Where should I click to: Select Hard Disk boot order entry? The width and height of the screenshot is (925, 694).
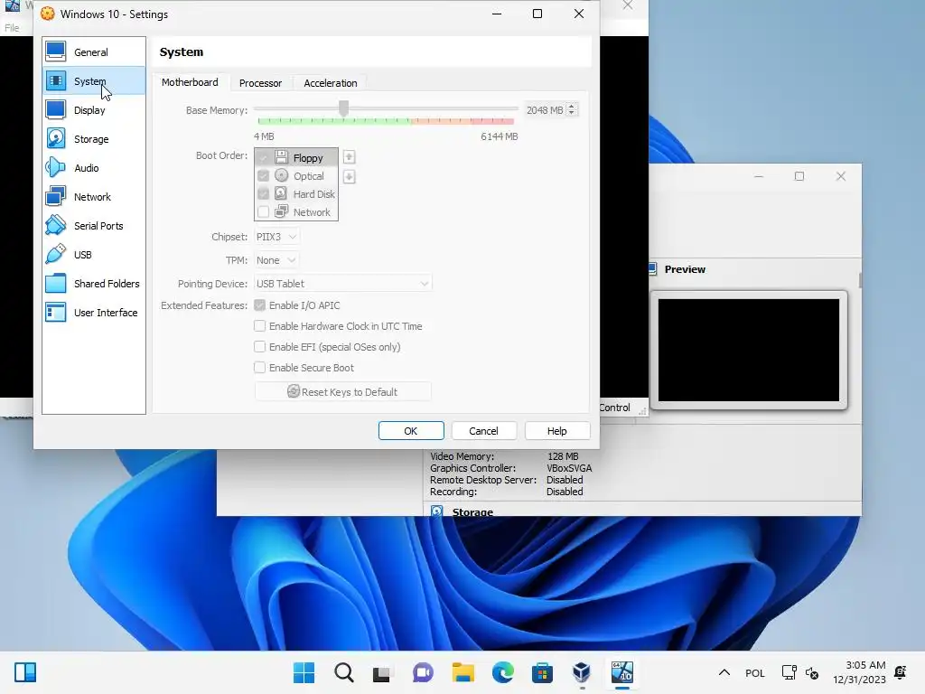[x=296, y=193]
